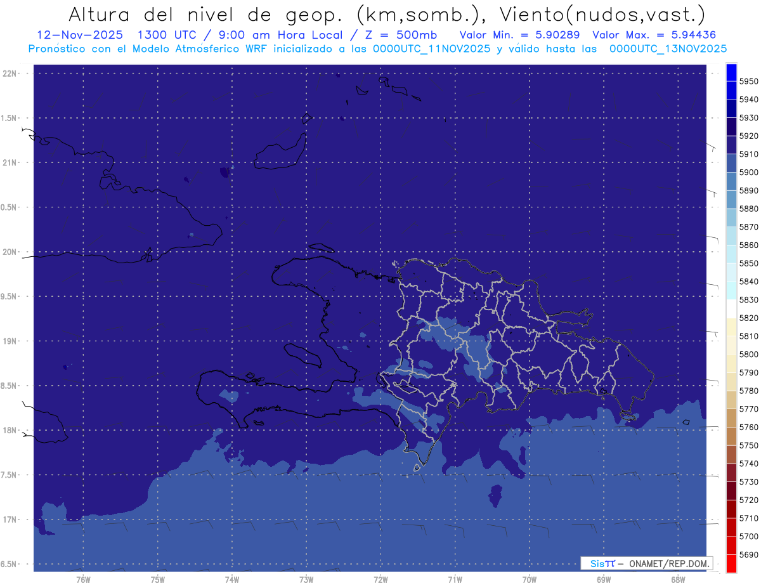Screen dimensions: 761x588
Task: Click the colorbar label '5950'
Action: point(748,81)
